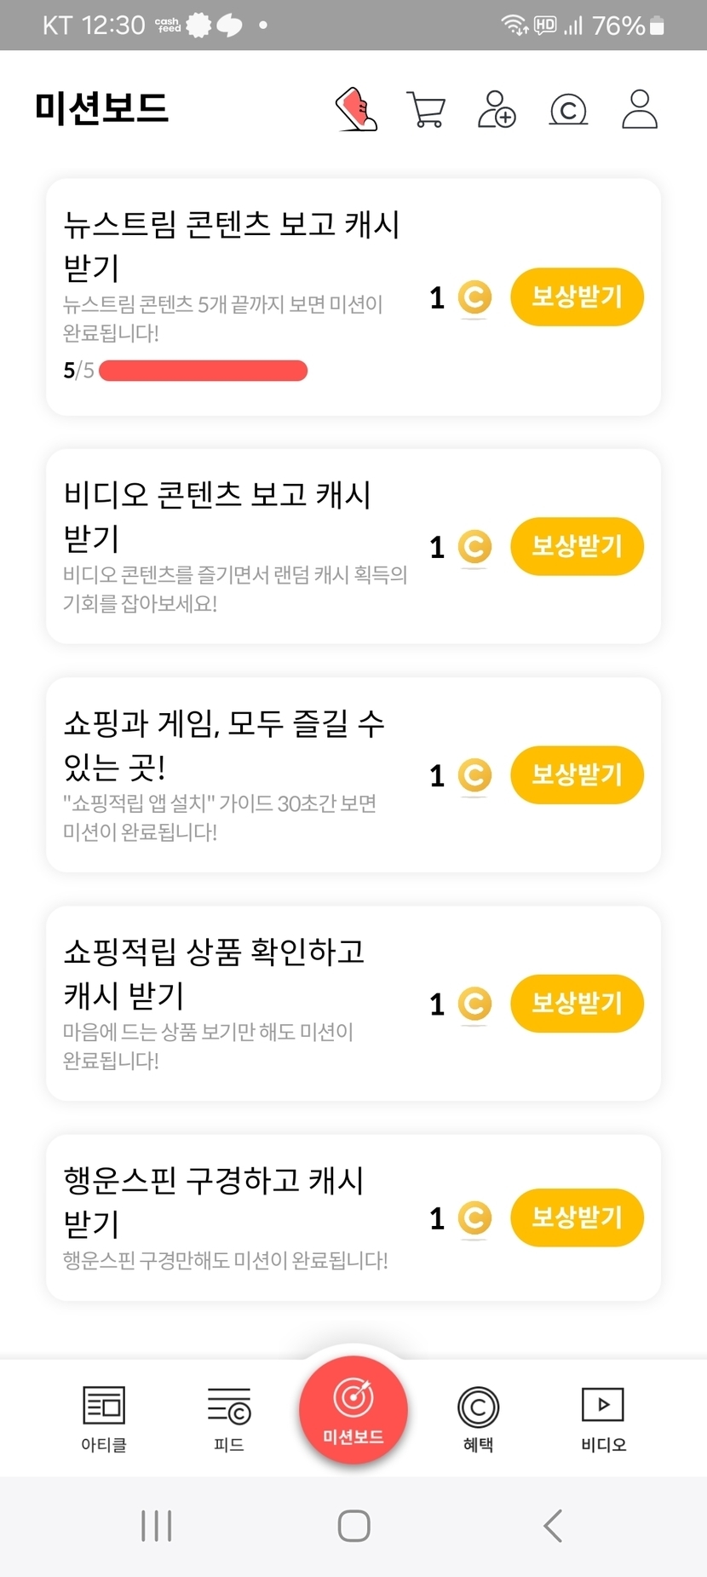Claim reward for 행운스핀 mission
707x1577 pixels.
[577, 1217]
